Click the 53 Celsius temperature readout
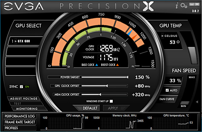 click(174, 42)
